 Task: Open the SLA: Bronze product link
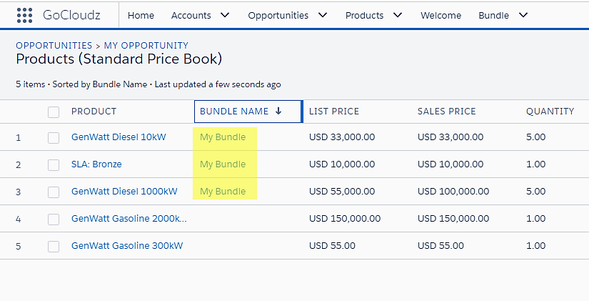point(96,164)
